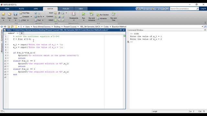Click the green code analyzer status square
This screenshot has width=207, height=116.
[124, 36]
